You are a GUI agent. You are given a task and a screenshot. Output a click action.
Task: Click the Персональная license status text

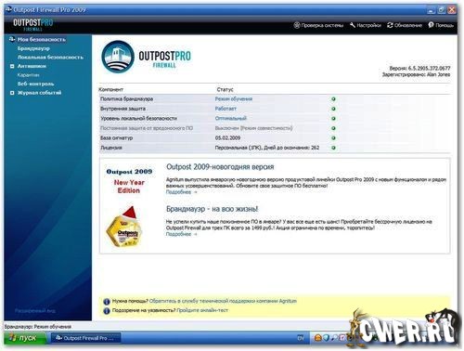tap(267, 148)
